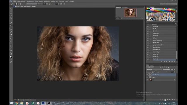
Task: Click the Navigator preview thumbnail
Action: (130, 13)
